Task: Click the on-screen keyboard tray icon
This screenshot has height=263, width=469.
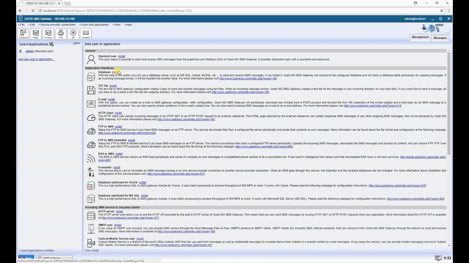Action: (438, 258)
